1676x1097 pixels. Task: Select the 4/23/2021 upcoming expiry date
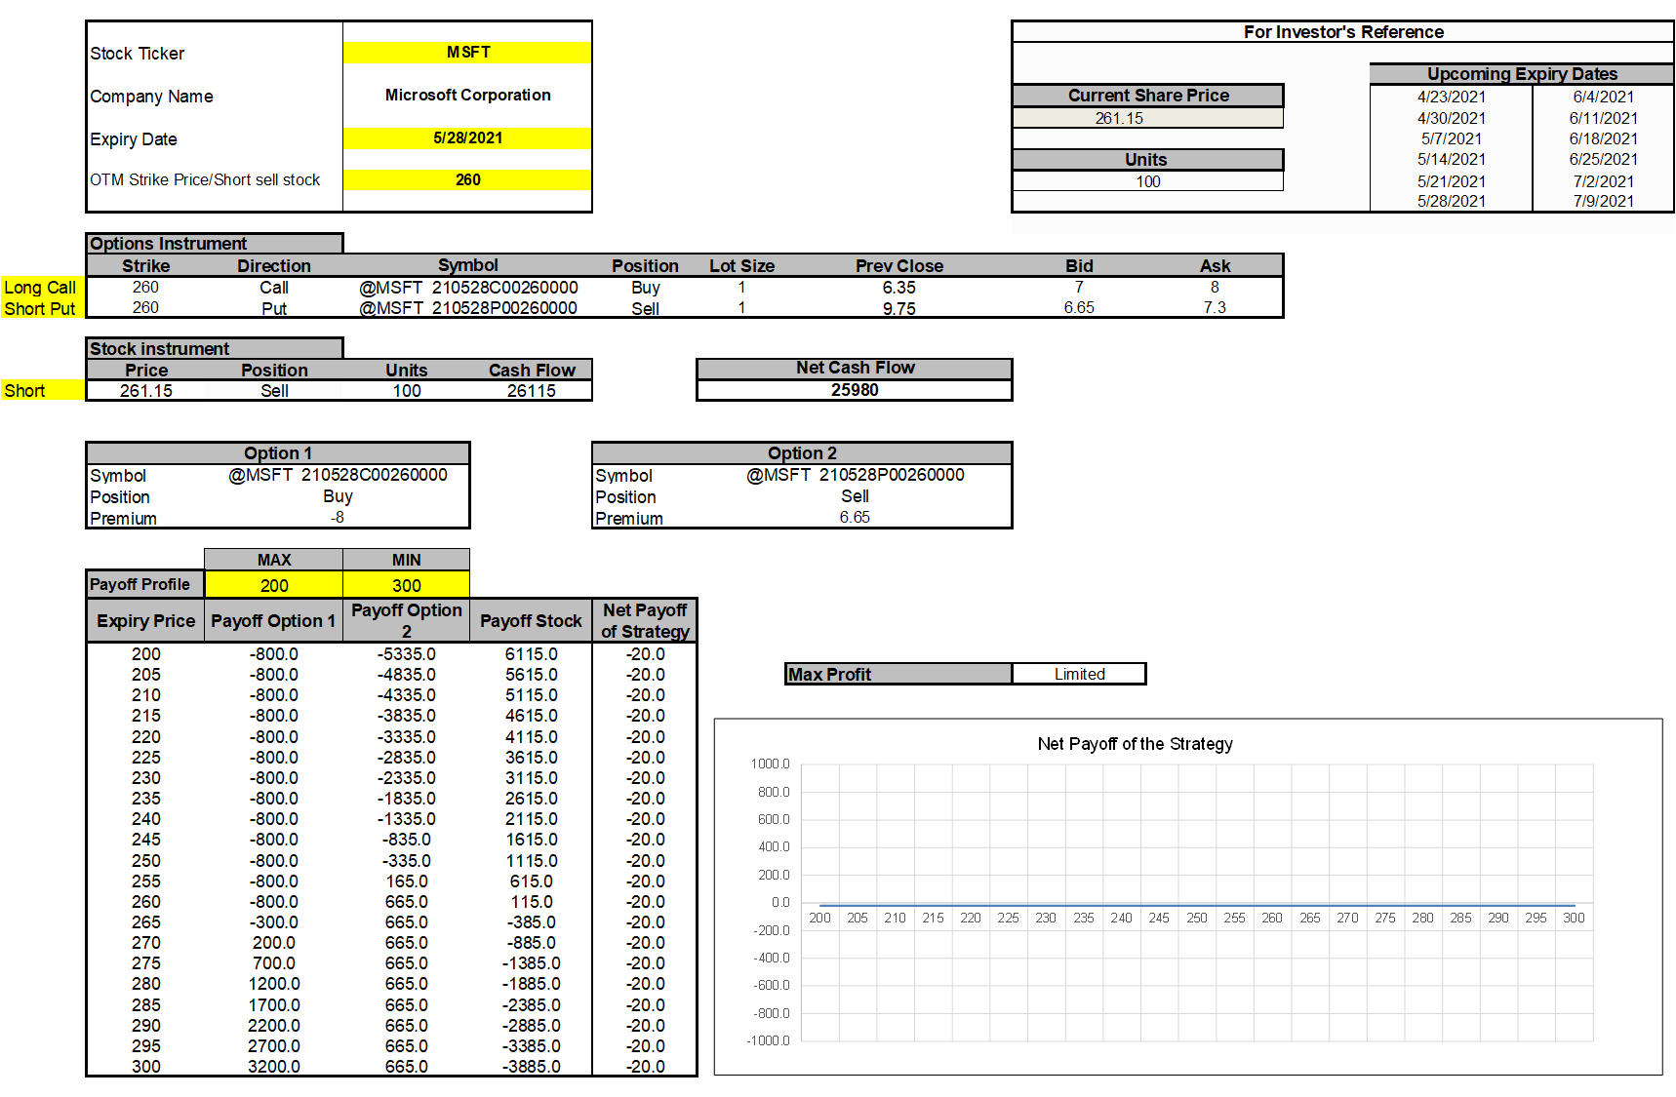pos(1452,97)
